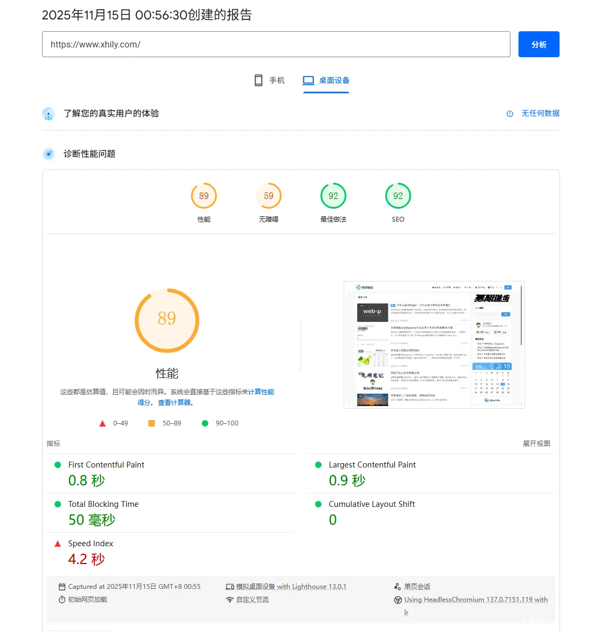Click the info icon beside 无任何数据
This screenshot has width=607, height=632.
510,114
